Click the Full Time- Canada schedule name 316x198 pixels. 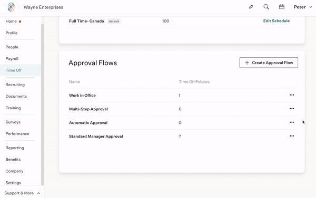[x=86, y=21]
